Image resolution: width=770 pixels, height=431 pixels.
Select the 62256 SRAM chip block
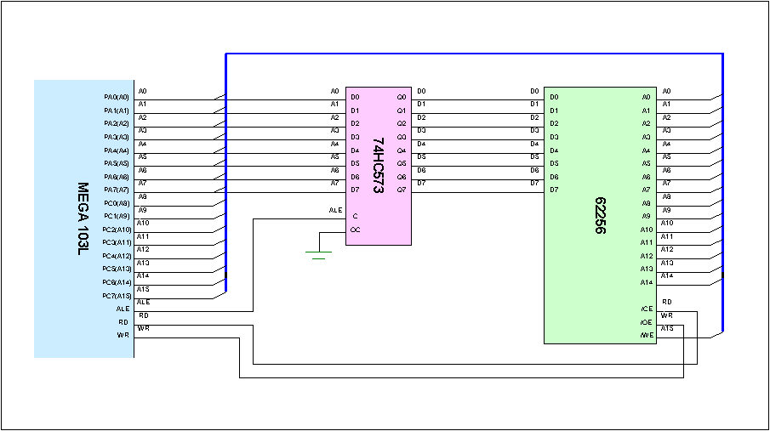click(x=599, y=216)
